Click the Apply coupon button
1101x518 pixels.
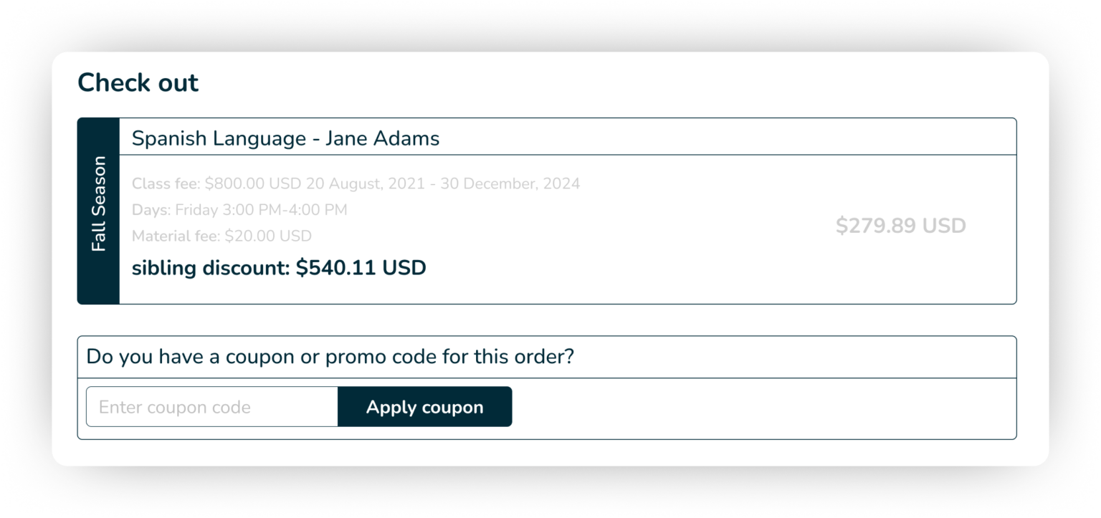(424, 407)
